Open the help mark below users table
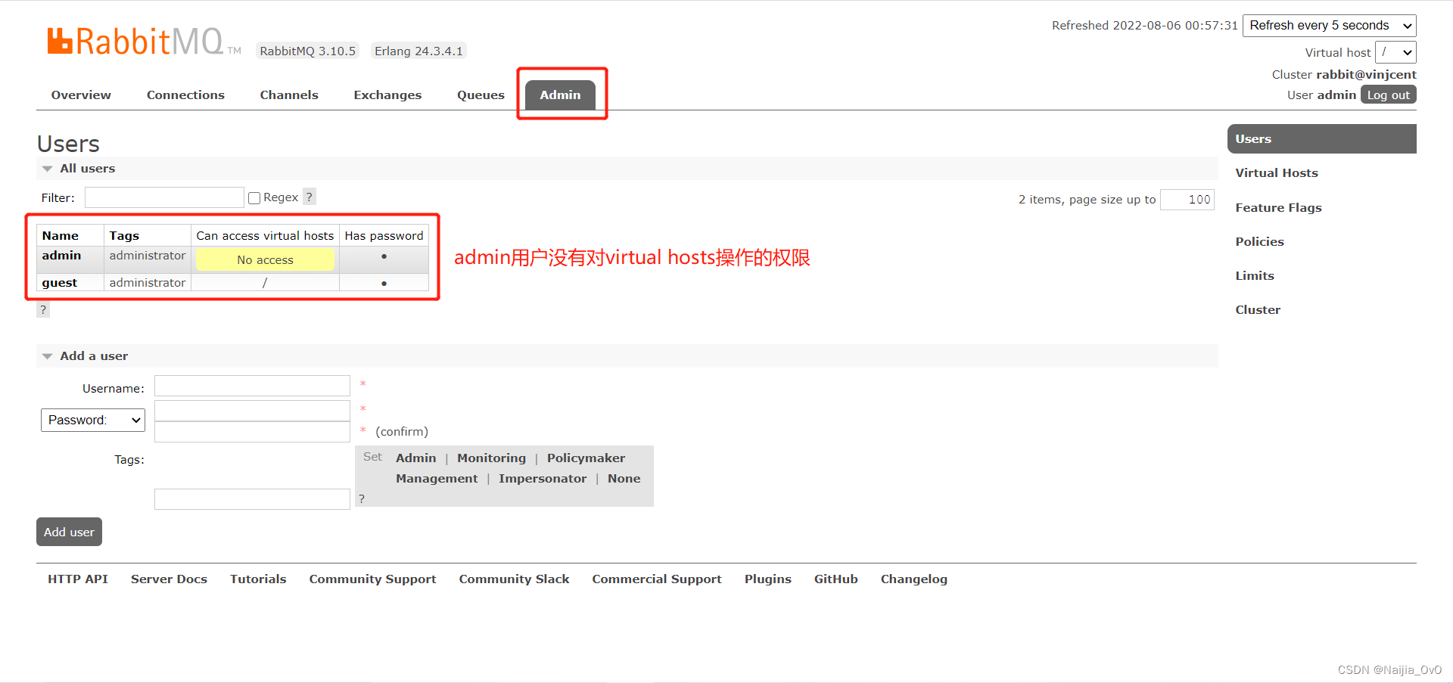 (43, 309)
